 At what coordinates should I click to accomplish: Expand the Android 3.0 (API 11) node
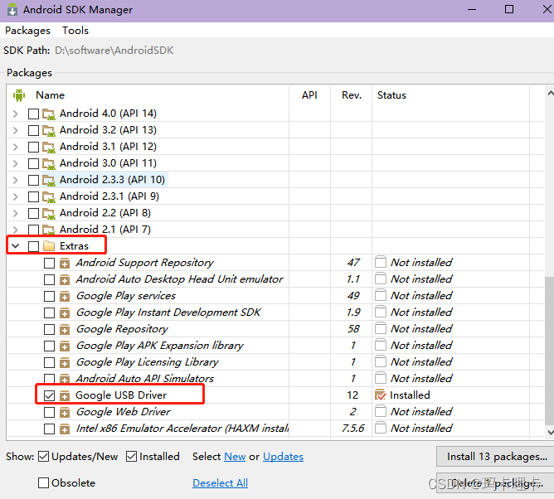15,163
